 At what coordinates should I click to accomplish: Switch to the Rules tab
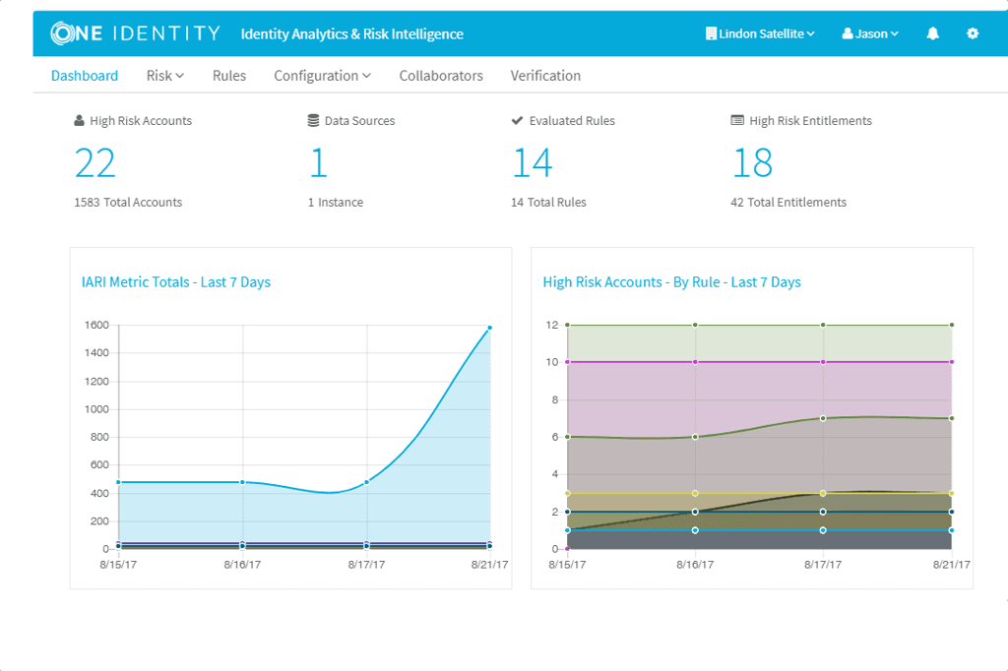click(x=228, y=76)
